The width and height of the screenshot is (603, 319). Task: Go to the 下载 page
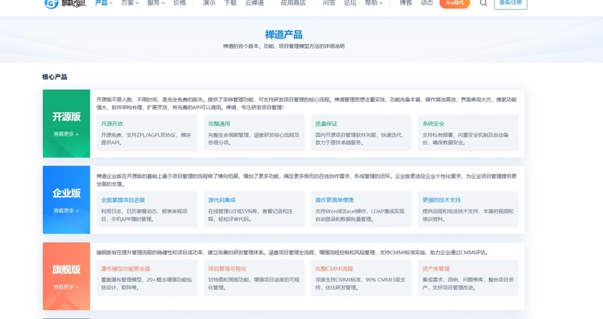pos(231,3)
